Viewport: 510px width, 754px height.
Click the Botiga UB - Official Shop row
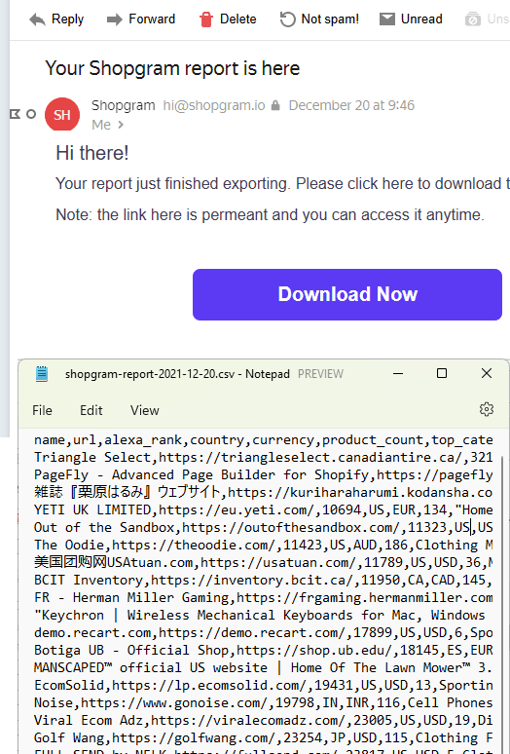point(263,650)
